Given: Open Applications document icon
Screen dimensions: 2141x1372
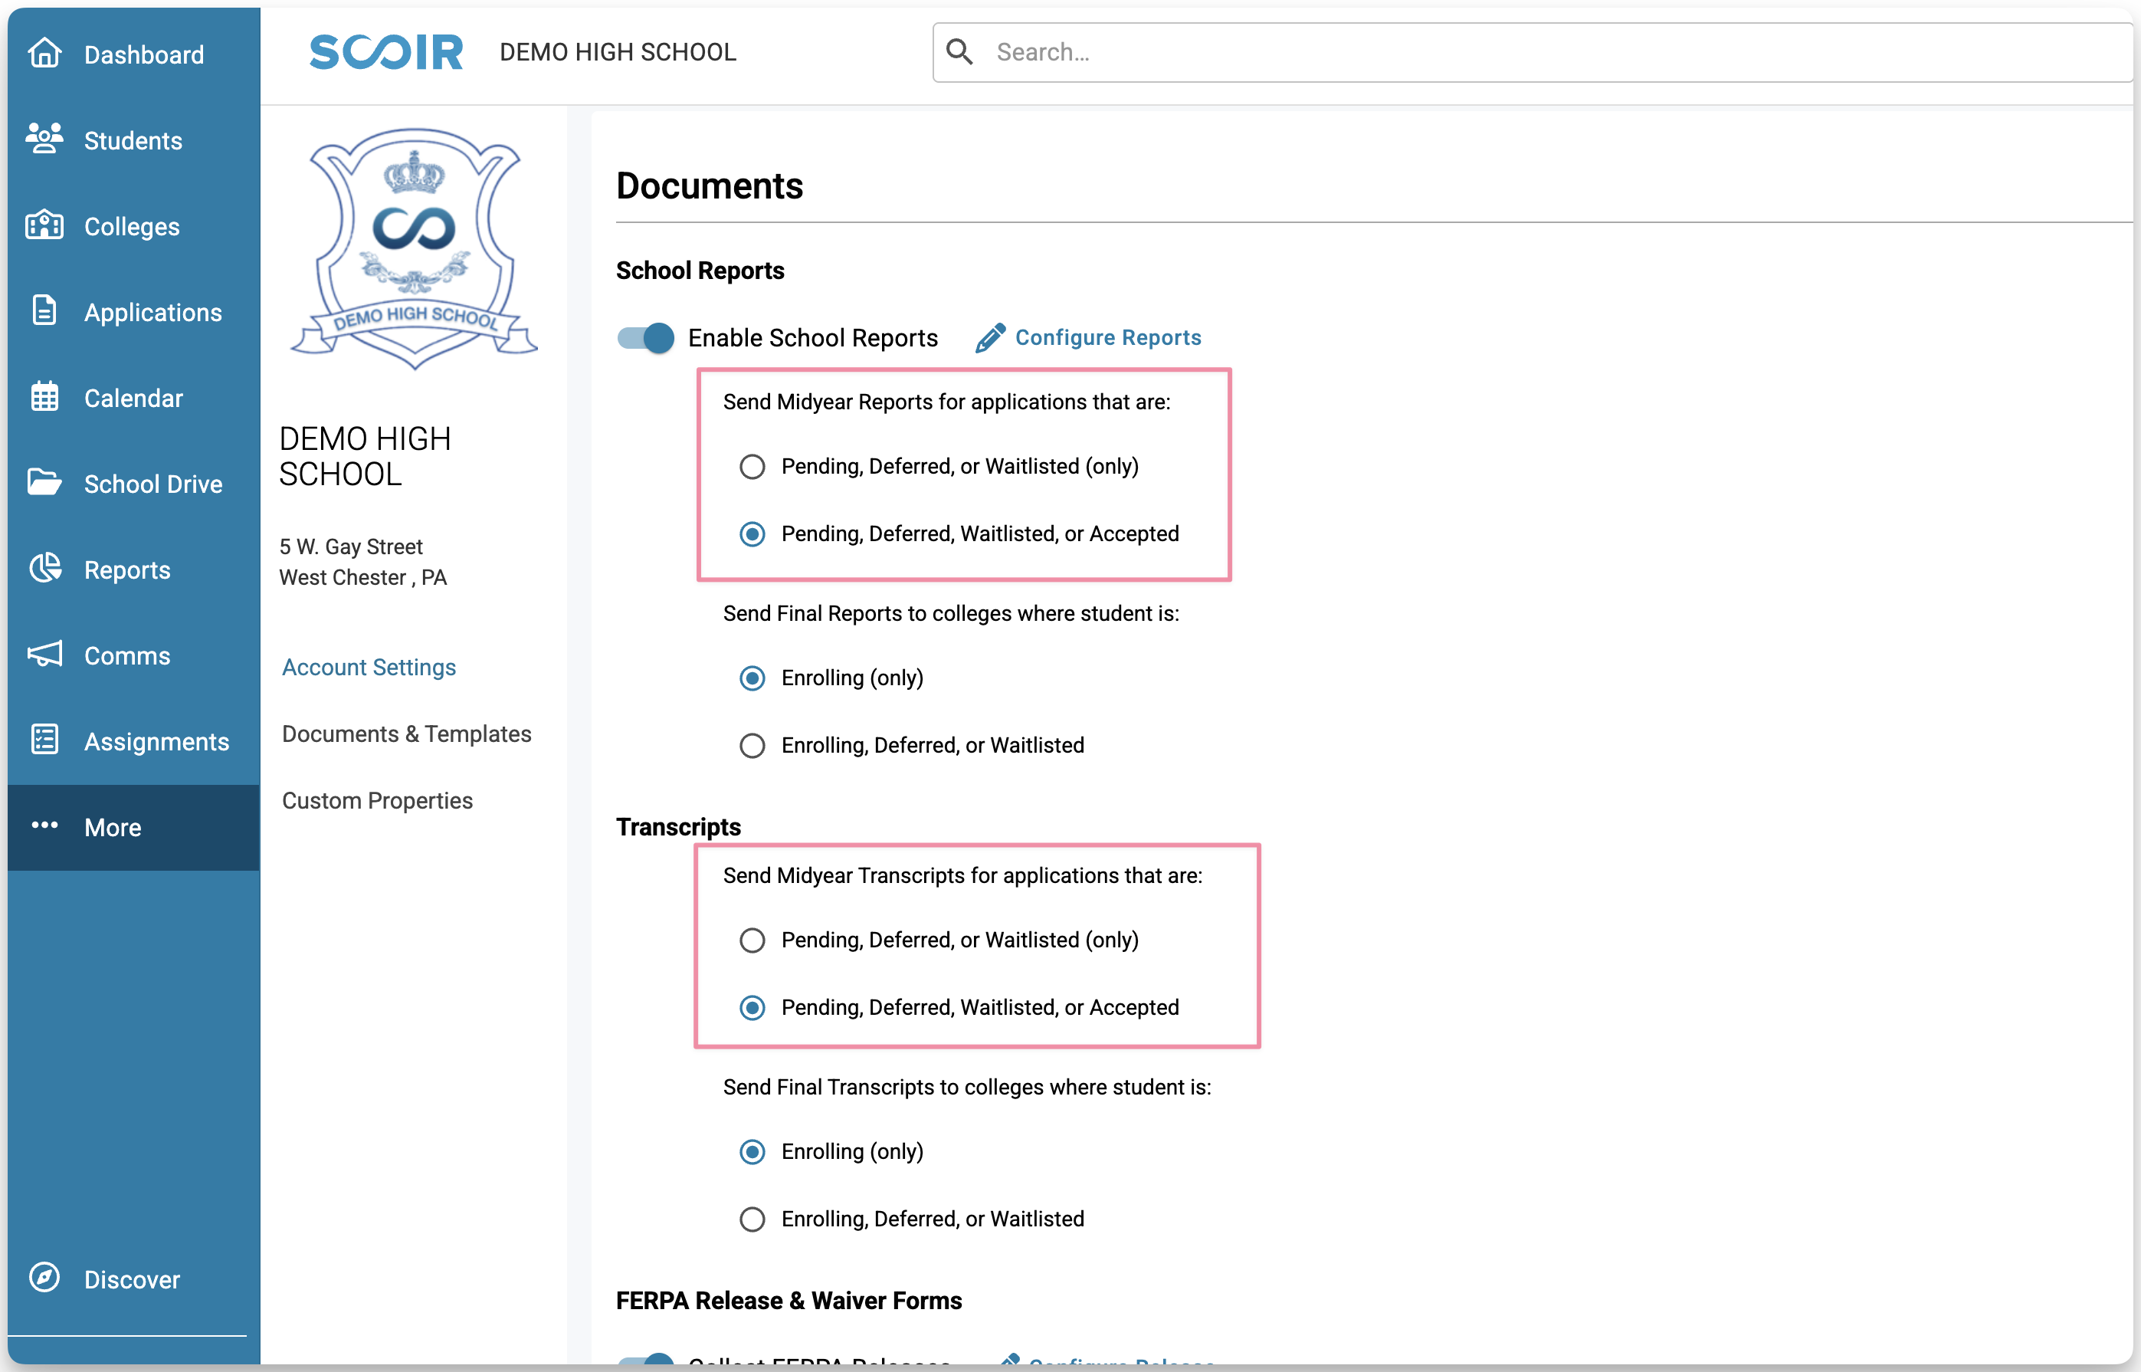Looking at the screenshot, I should [x=44, y=311].
